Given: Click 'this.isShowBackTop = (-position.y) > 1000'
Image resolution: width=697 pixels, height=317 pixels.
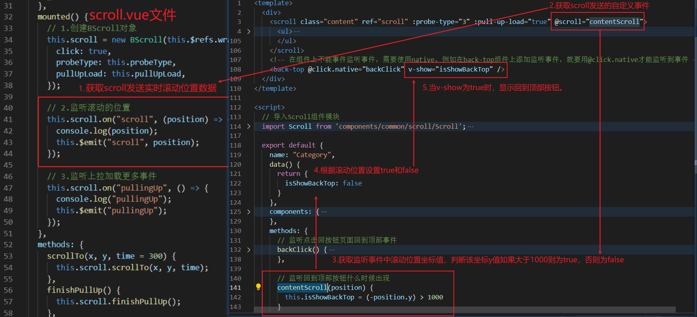Looking at the screenshot, I should [364, 297].
